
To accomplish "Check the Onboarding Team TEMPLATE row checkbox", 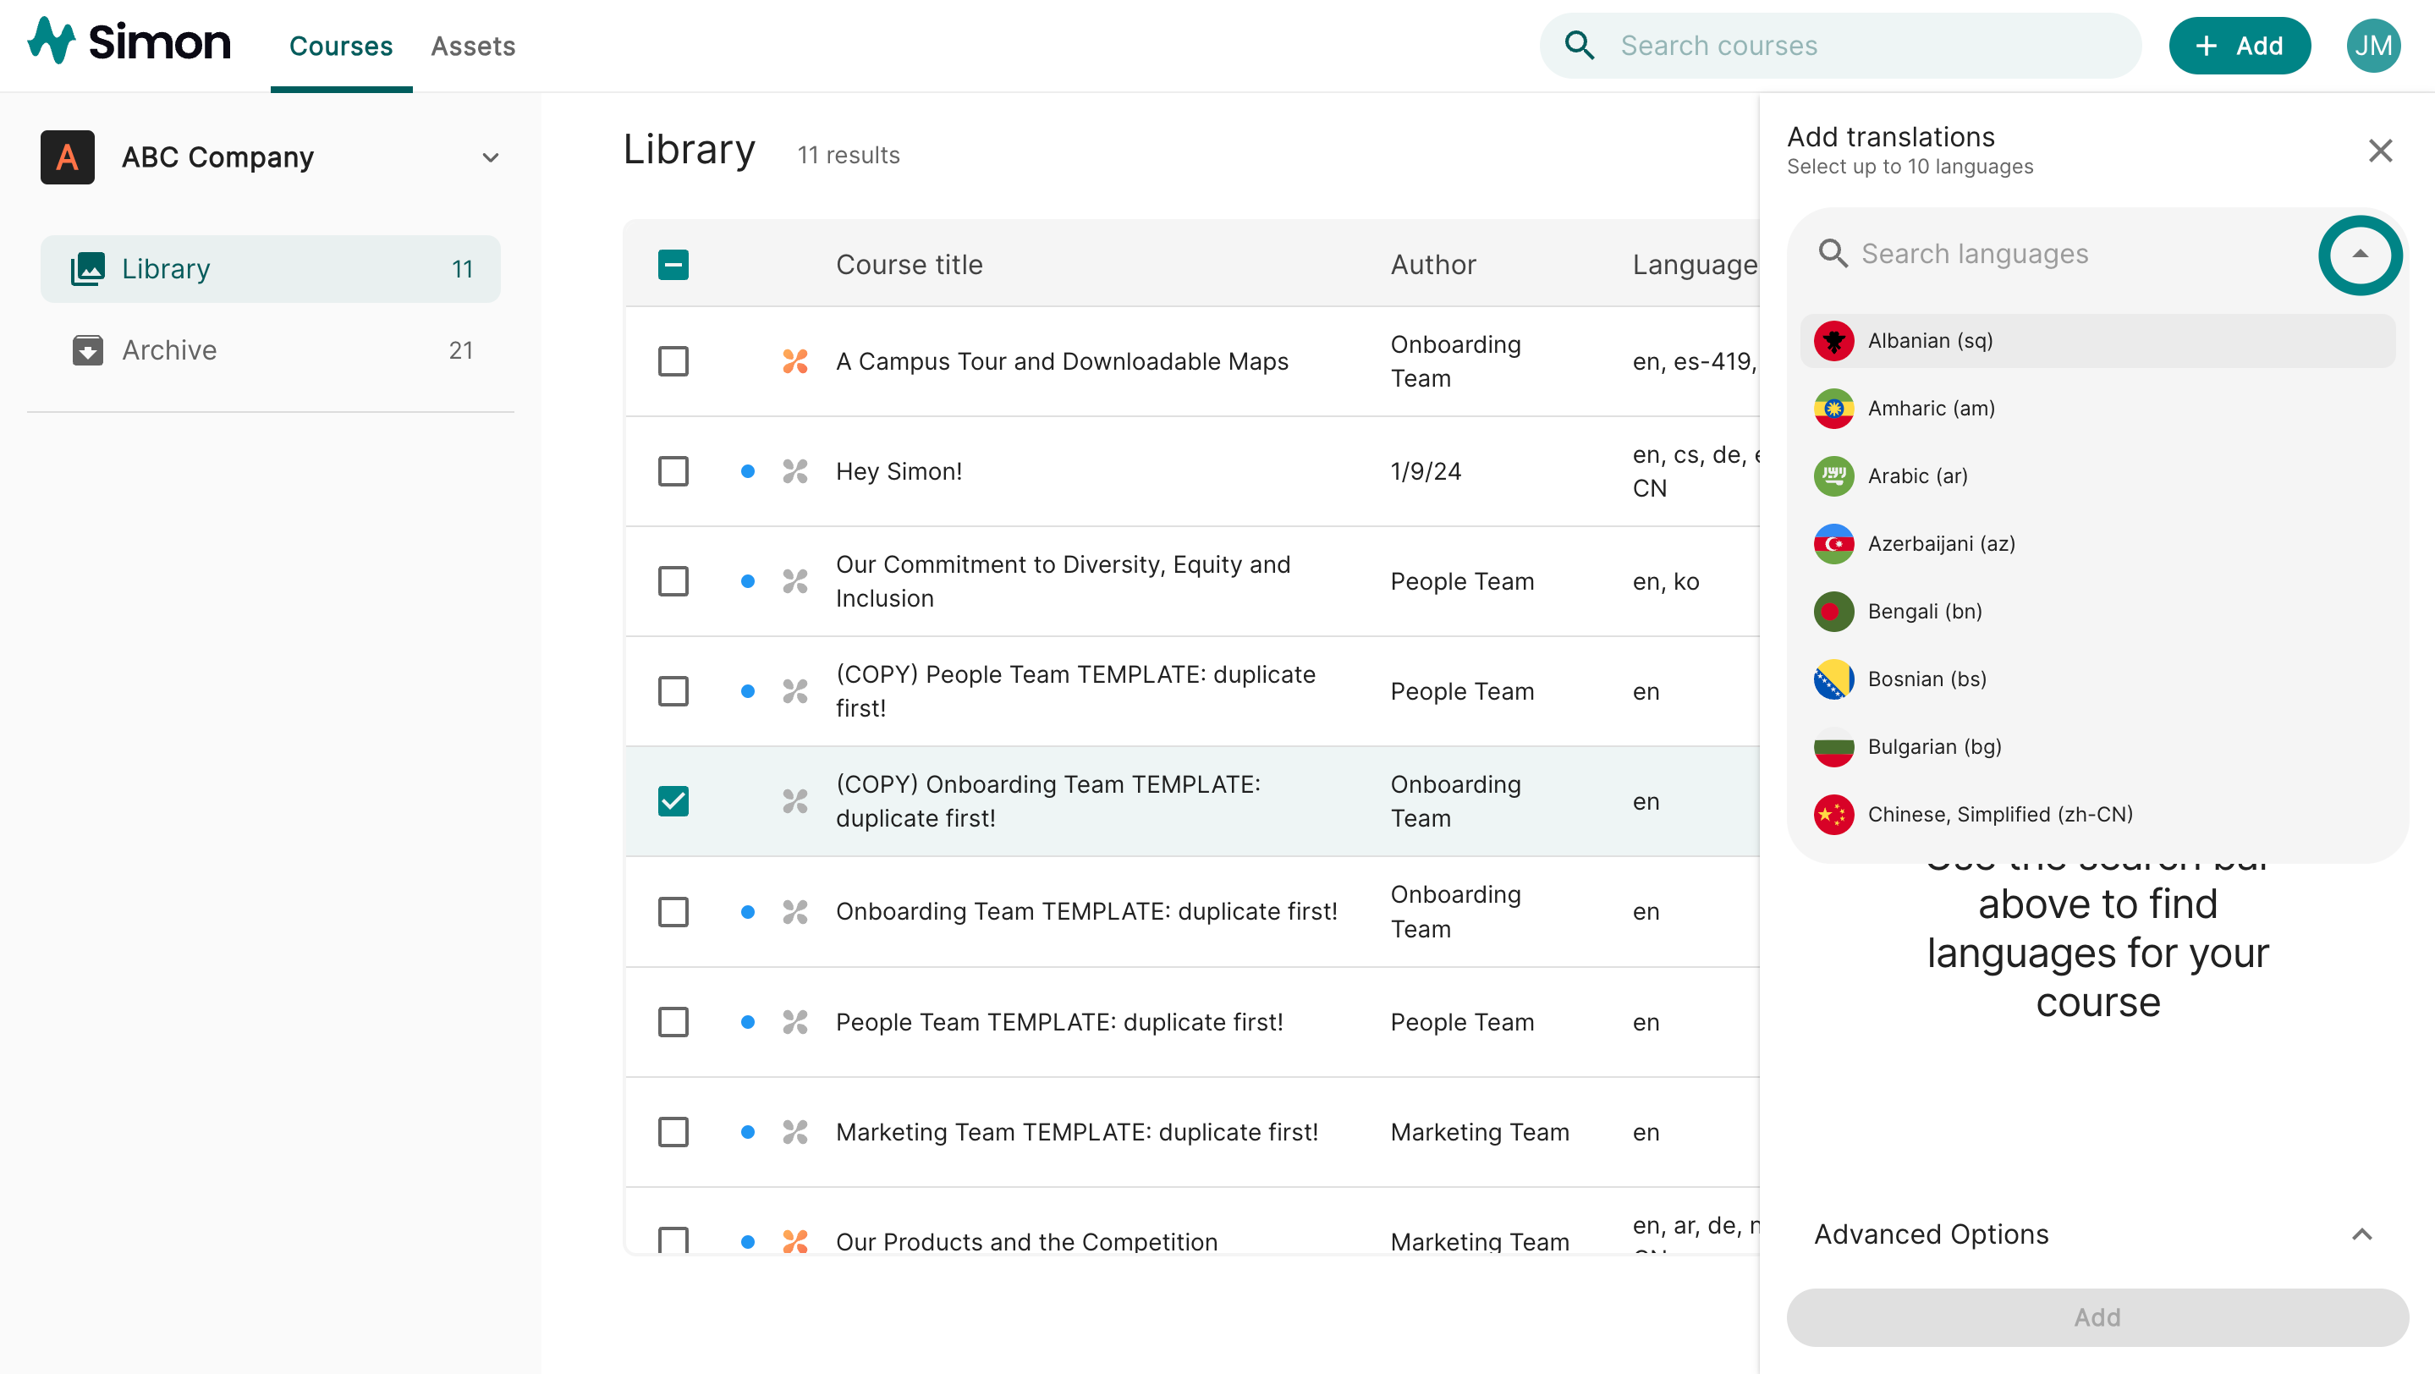I will 673,912.
